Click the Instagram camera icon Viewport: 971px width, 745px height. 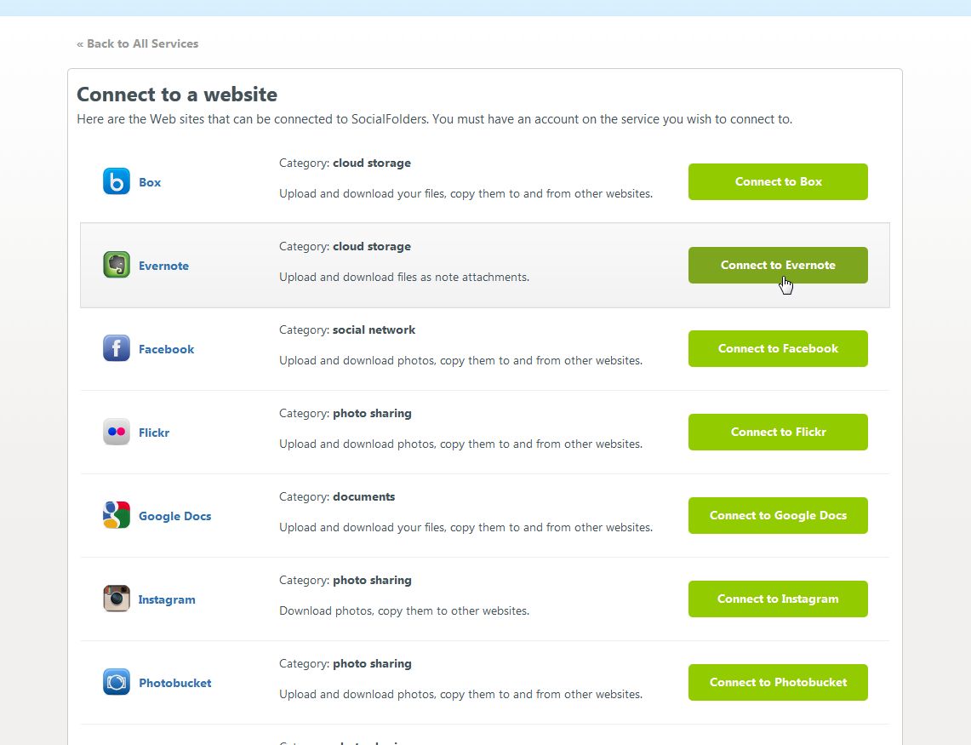coord(117,599)
